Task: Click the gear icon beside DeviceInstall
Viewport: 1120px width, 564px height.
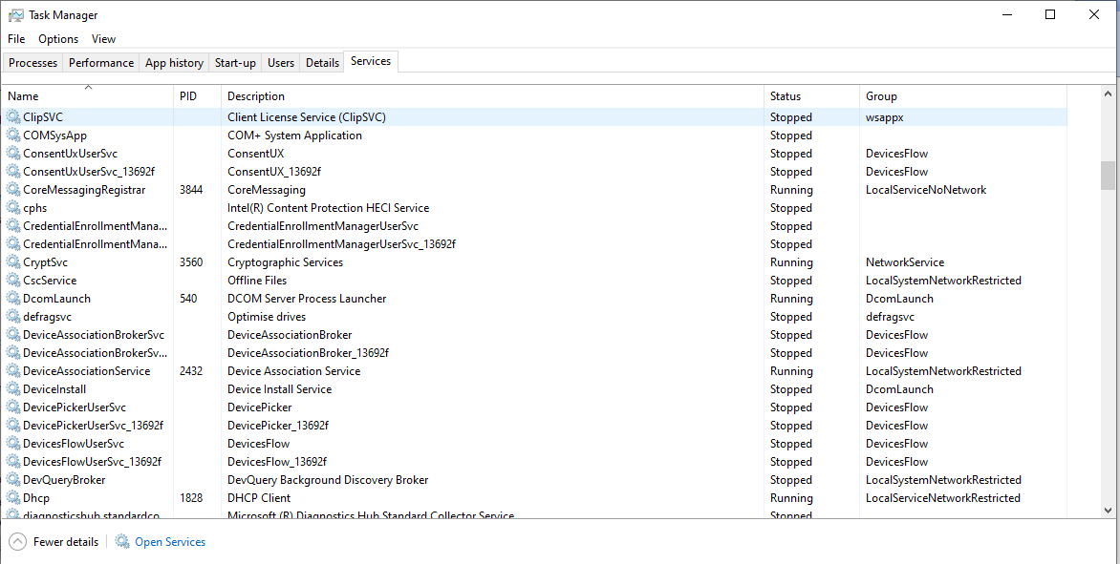Action: (12, 388)
